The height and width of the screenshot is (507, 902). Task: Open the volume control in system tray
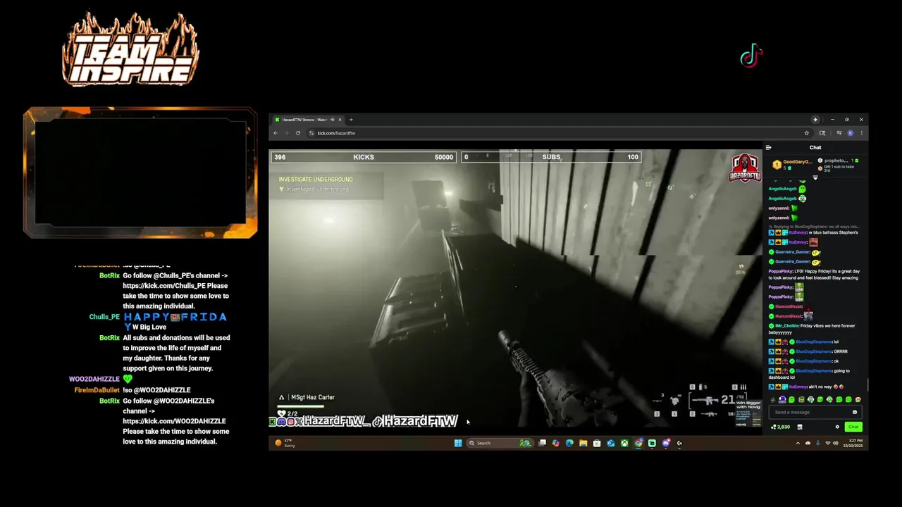[836, 443]
